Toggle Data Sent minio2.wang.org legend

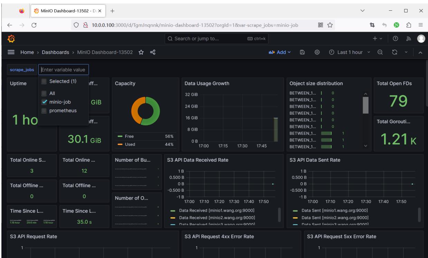[x=334, y=217]
